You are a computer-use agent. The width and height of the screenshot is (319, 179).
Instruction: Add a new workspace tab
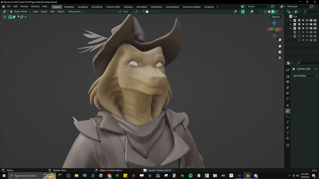(x=218, y=7)
